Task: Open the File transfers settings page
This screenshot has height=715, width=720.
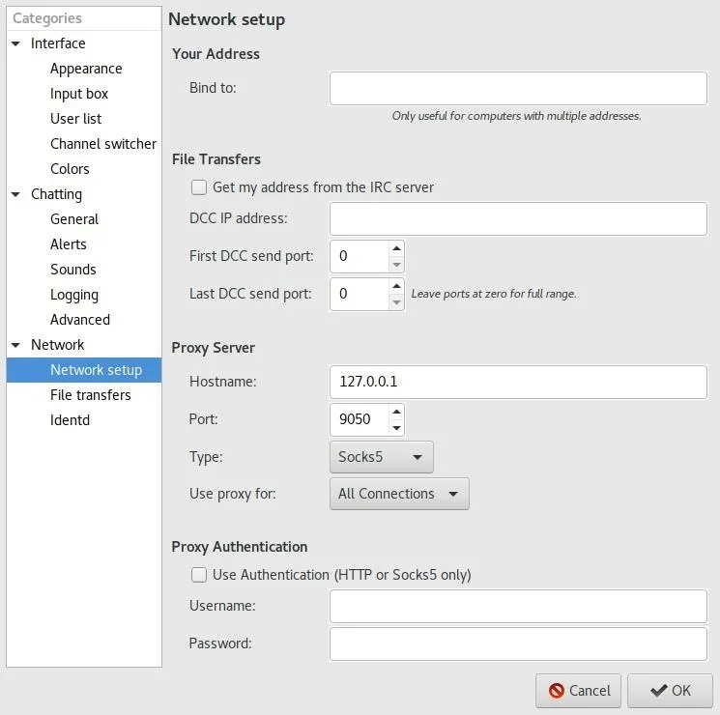Action: click(91, 395)
